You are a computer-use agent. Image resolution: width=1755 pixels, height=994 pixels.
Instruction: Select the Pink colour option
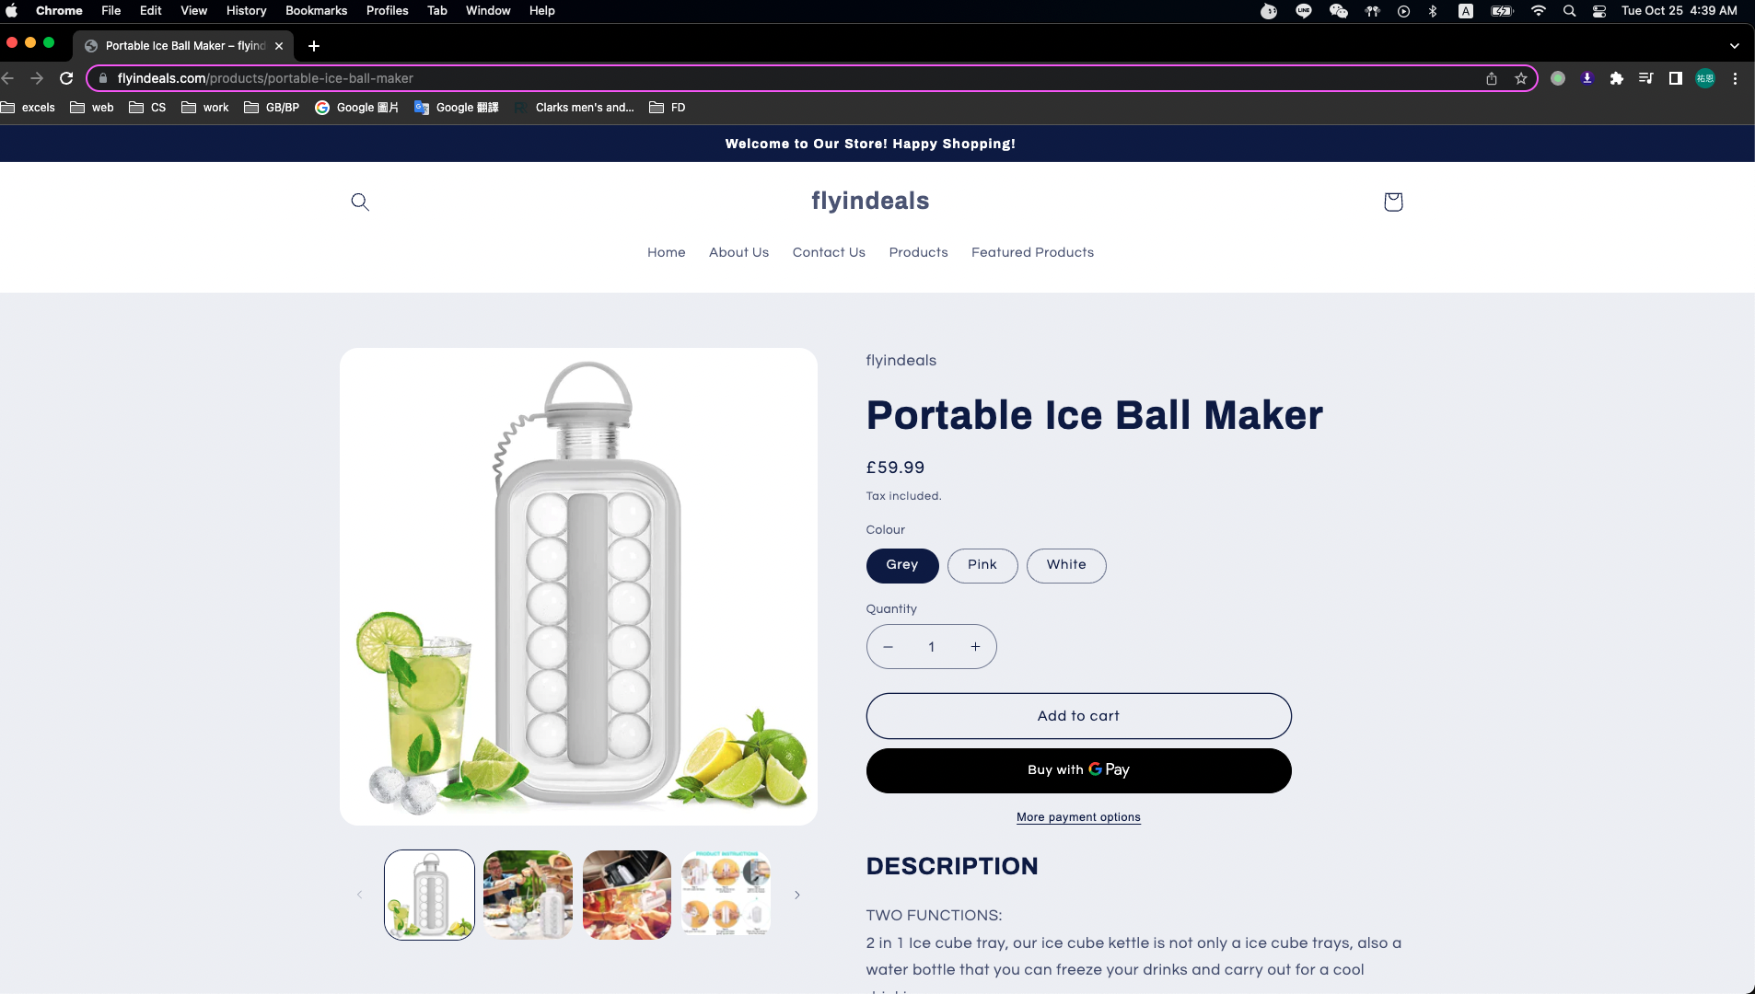(x=982, y=565)
